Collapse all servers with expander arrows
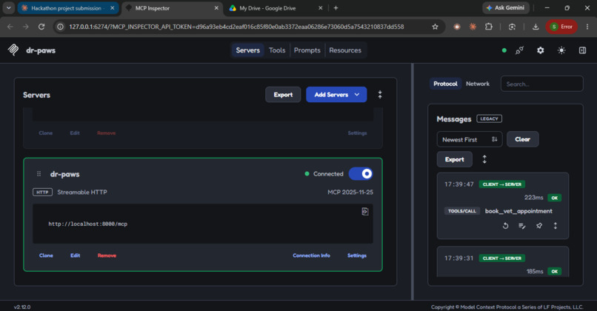Image resolution: width=597 pixels, height=311 pixels. (x=379, y=95)
